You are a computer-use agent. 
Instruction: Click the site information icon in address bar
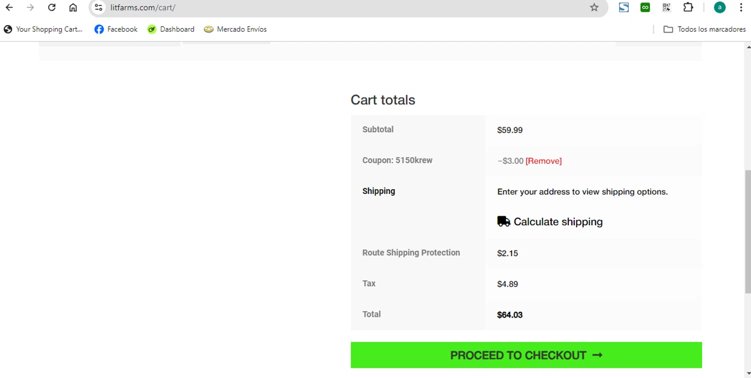click(99, 8)
